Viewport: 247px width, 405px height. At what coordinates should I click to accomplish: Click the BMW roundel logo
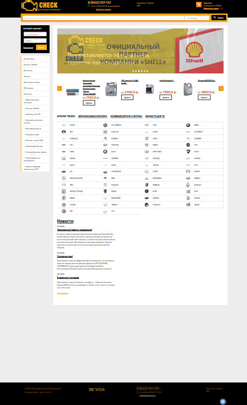point(188,125)
